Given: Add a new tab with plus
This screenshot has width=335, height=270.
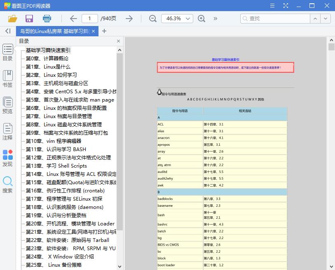Looking at the screenshot, I should (x=104, y=31).
